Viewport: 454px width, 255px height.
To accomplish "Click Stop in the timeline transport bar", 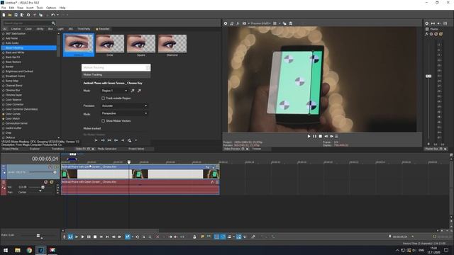I will [94, 237].
